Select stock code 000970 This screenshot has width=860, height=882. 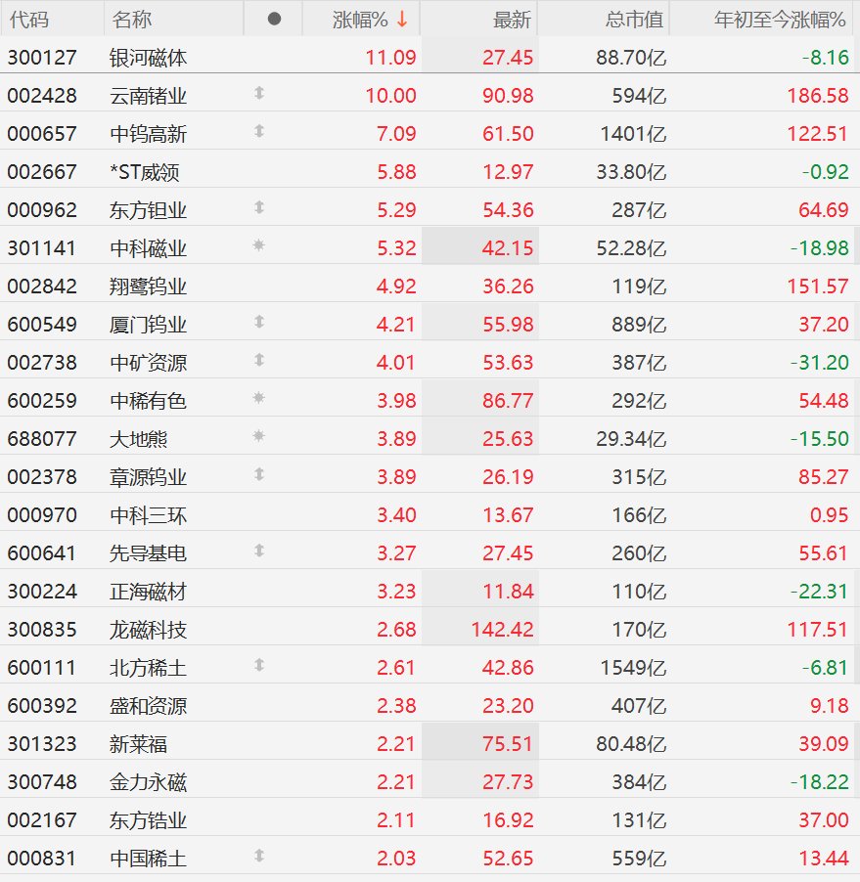pyautogui.click(x=42, y=515)
